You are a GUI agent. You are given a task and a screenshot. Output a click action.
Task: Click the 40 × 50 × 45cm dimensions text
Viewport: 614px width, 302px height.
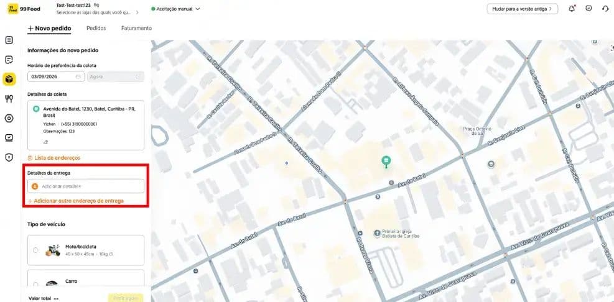coord(80,254)
